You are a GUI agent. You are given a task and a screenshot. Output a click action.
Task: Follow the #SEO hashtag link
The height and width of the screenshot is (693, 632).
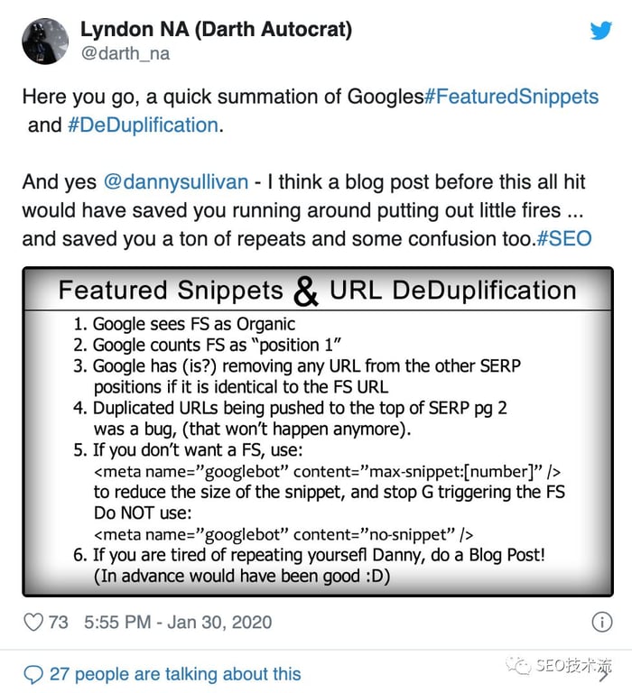tap(567, 239)
